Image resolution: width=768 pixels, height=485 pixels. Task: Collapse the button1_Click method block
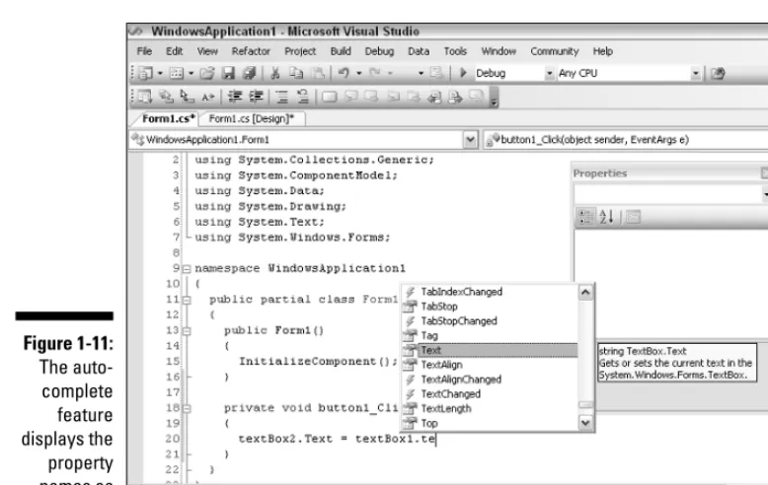(187, 408)
